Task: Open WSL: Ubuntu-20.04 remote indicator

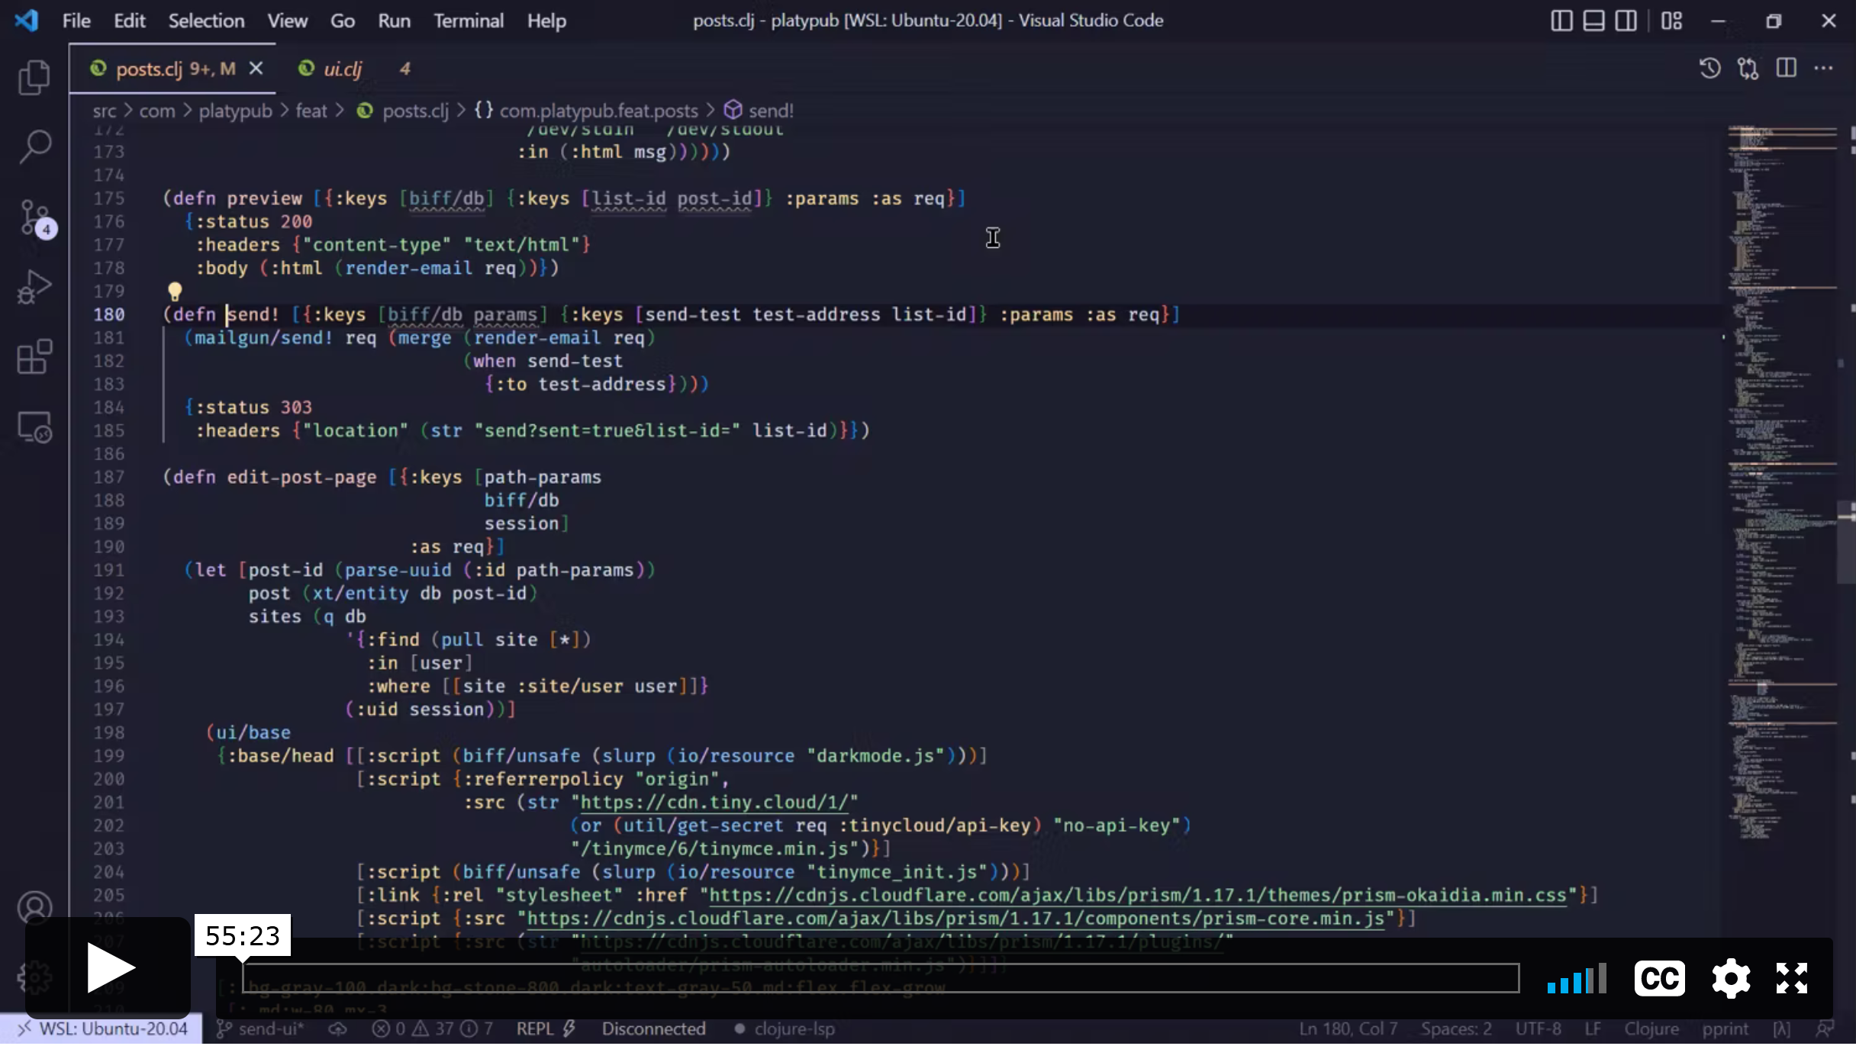Action: coord(101,1029)
